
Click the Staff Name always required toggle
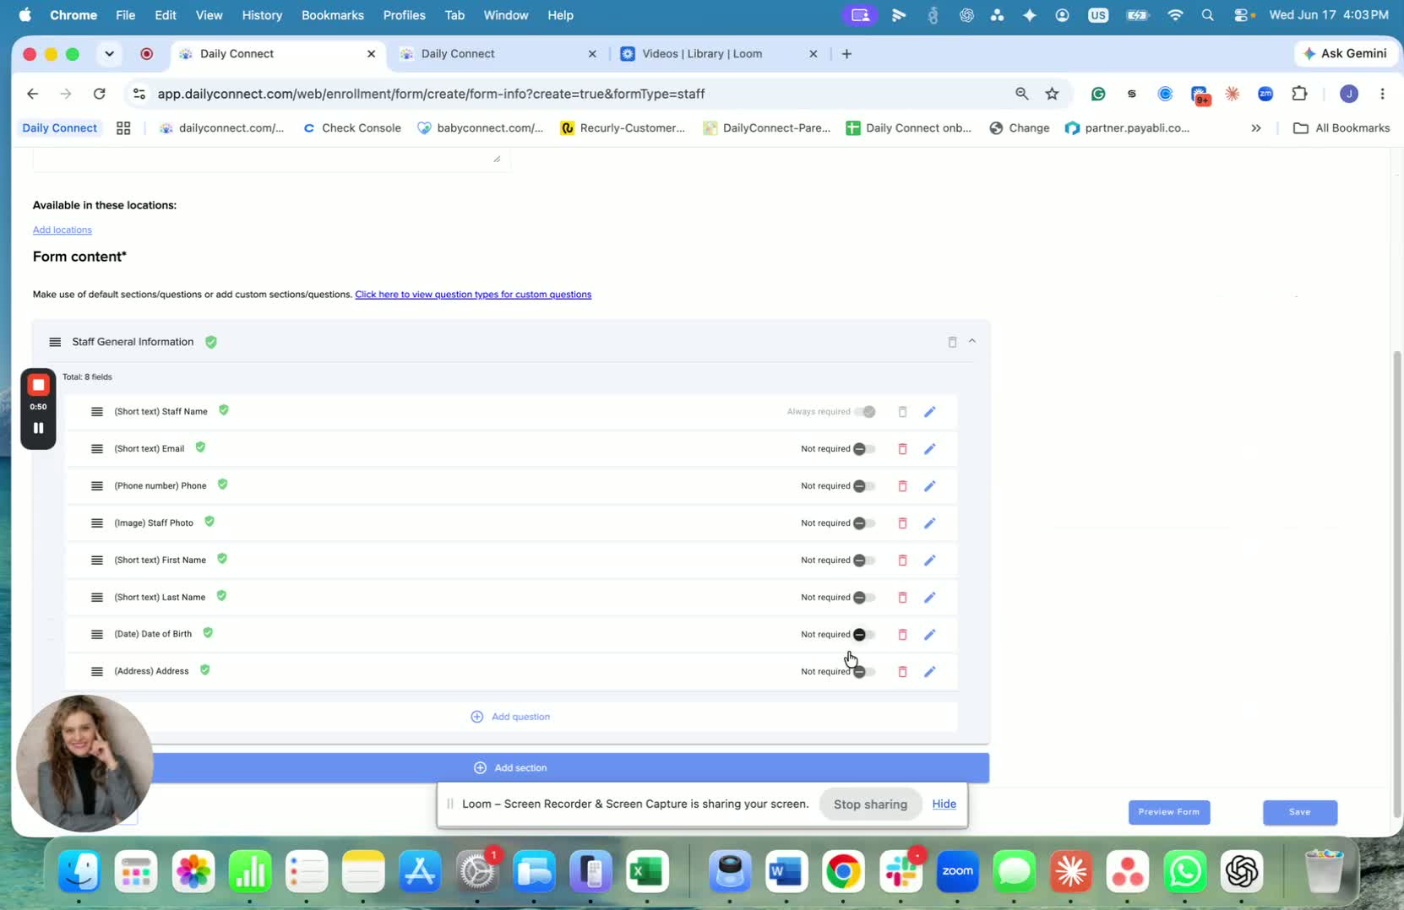click(x=864, y=412)
